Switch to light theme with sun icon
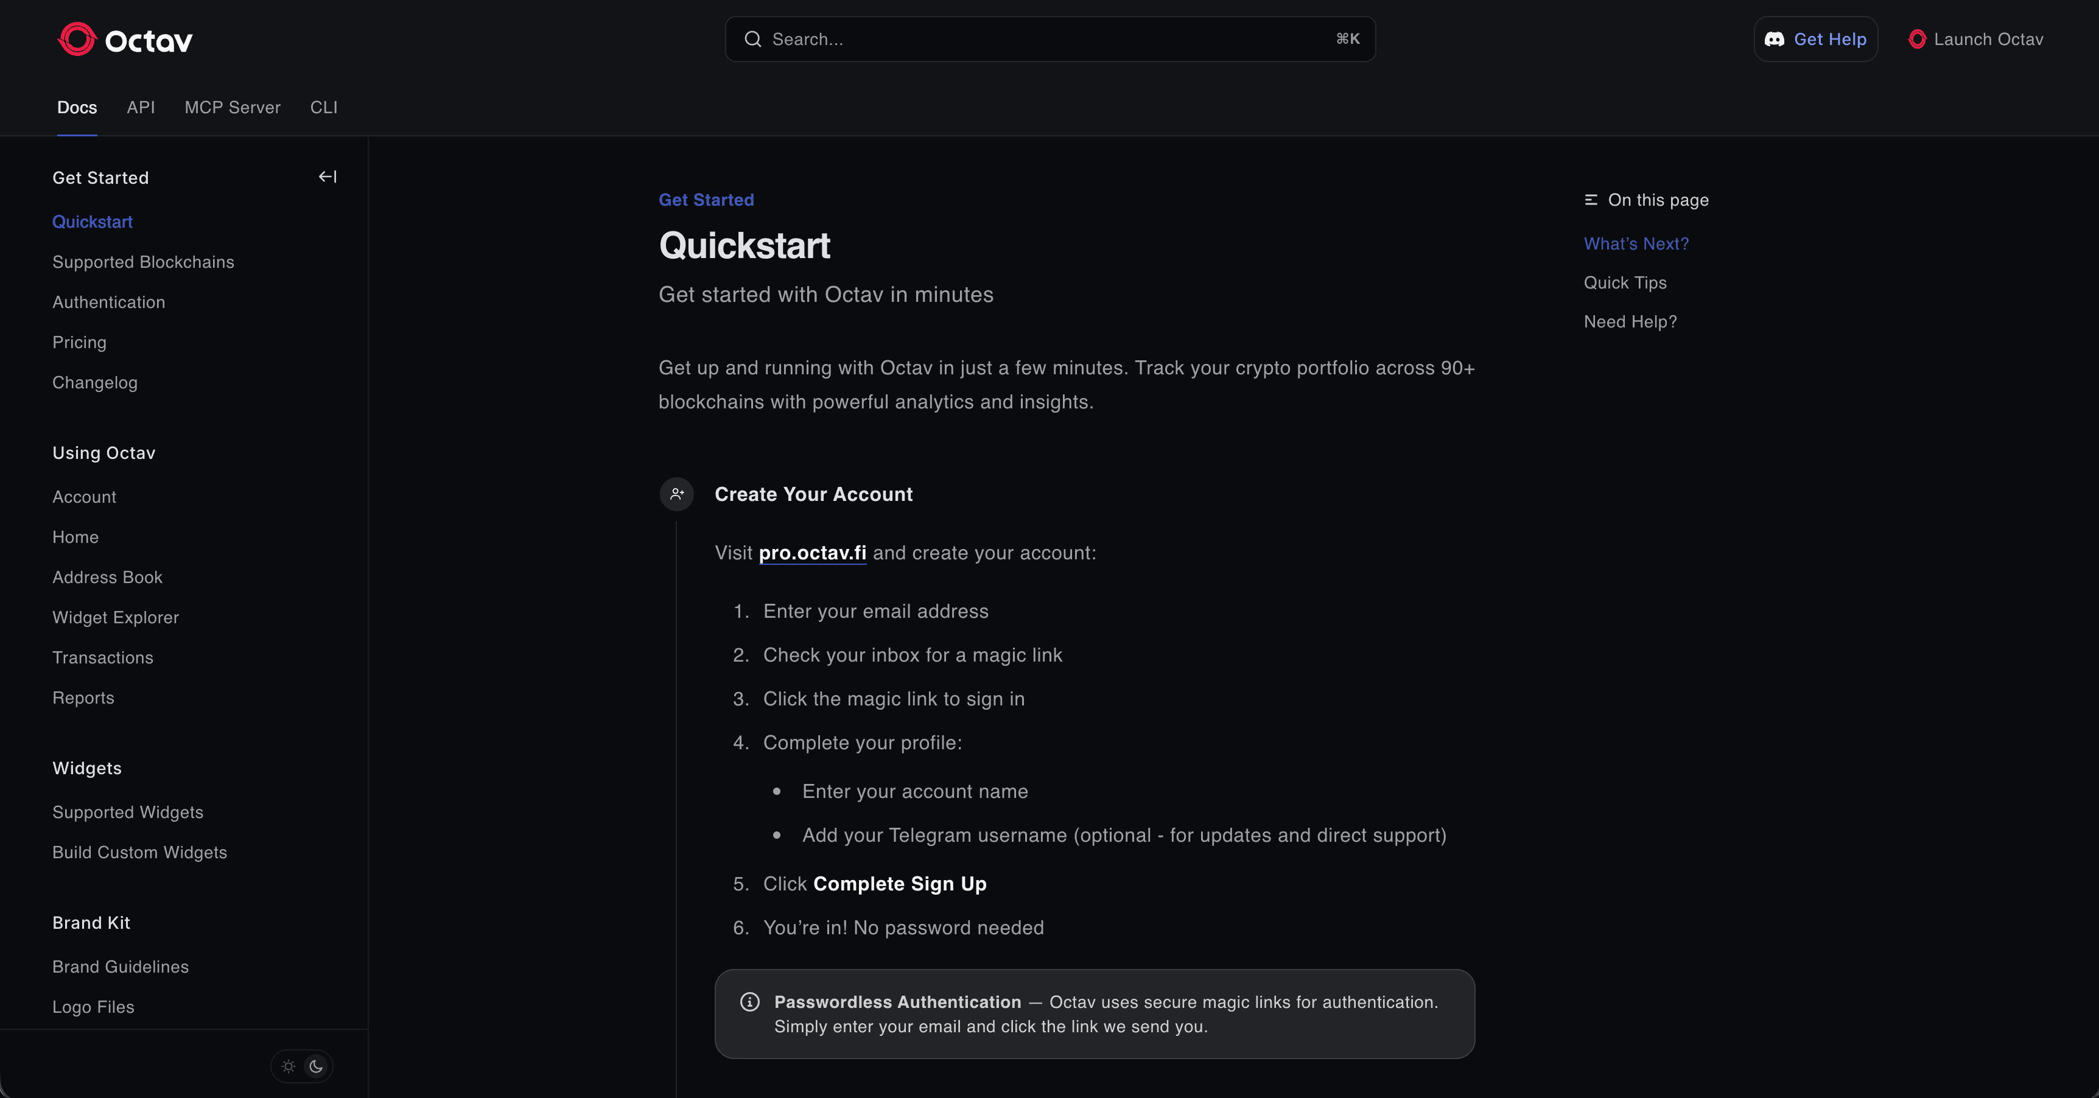The image size is (2099, 1098). pos(287,1066)
